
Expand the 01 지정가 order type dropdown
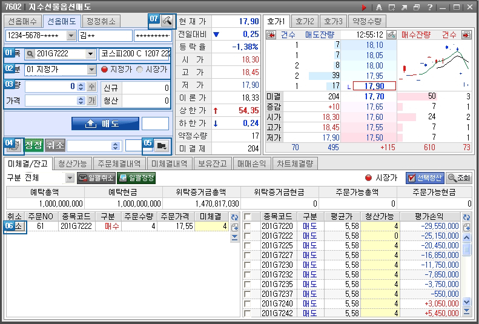click(92, 70)
